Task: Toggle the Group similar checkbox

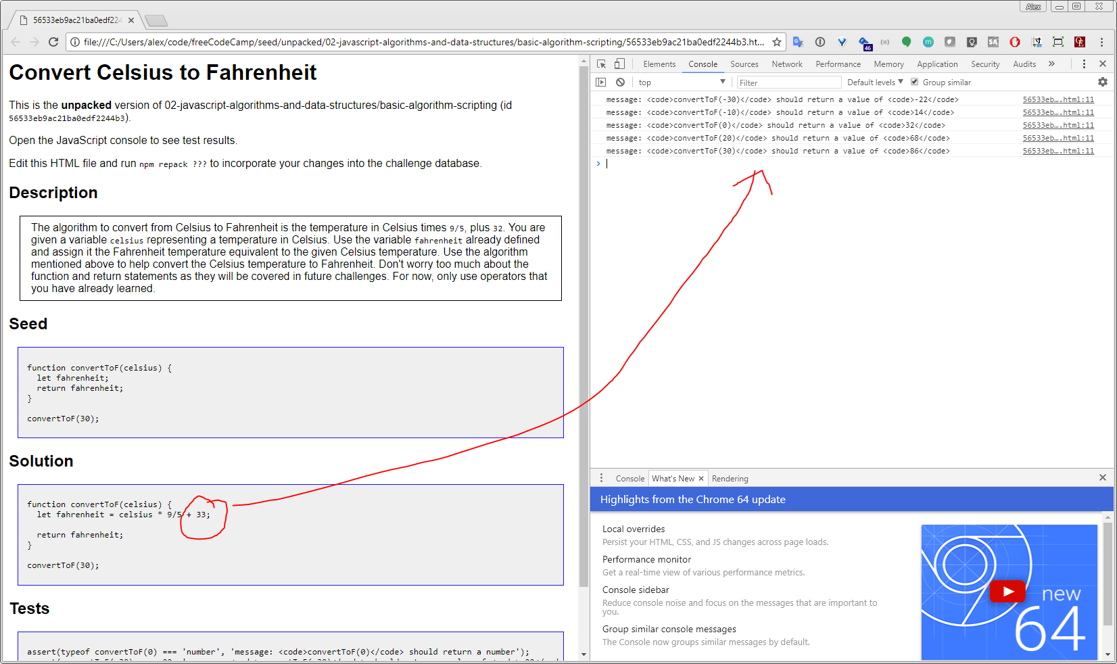Action: (x=914, y=82)
